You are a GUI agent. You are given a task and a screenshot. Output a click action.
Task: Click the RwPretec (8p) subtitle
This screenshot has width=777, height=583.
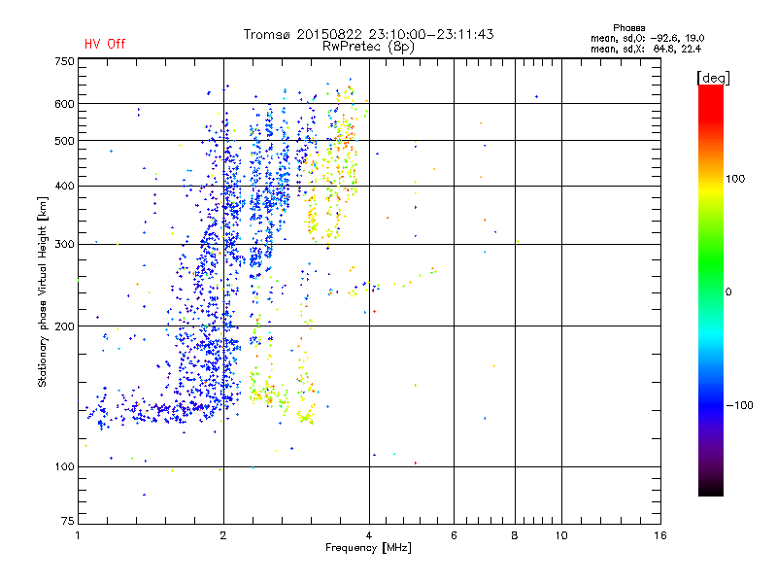(368, 47)
